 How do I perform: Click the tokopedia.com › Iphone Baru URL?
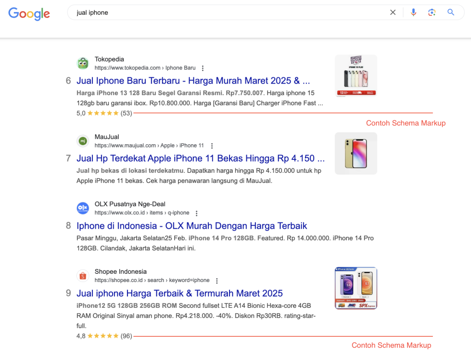tap(145, 68)
